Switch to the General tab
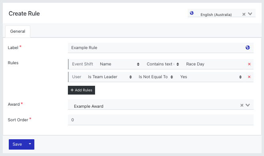 [18, 32]
